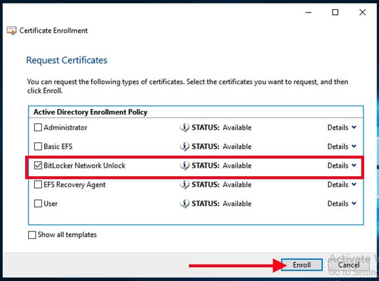Show Details for BitLocker Network Unlock

(x=342, y=165)
